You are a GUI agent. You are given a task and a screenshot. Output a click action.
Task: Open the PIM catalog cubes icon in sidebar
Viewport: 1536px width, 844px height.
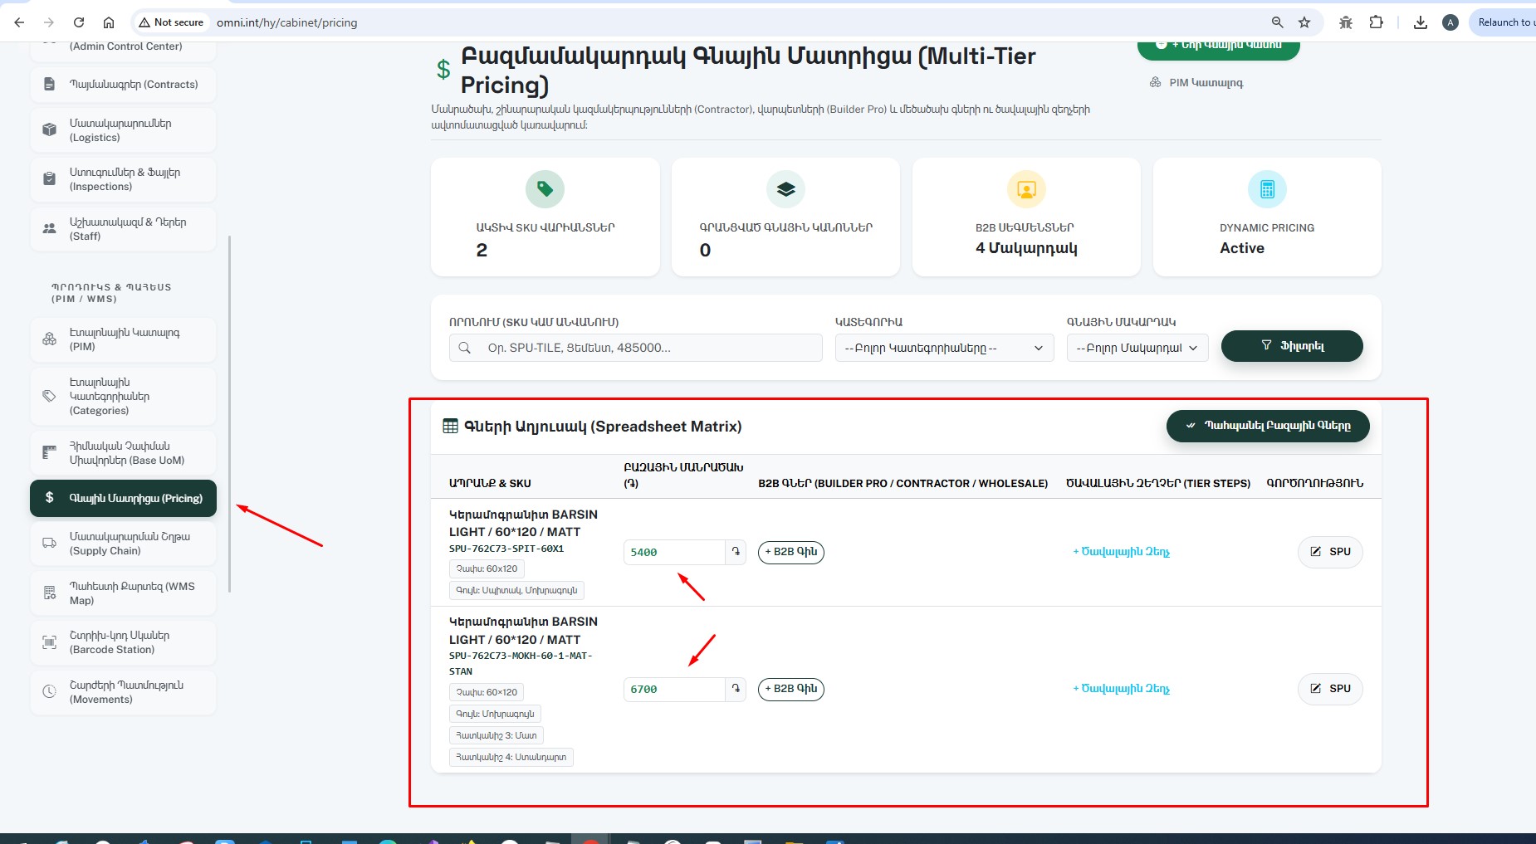(x=50, y=339)
